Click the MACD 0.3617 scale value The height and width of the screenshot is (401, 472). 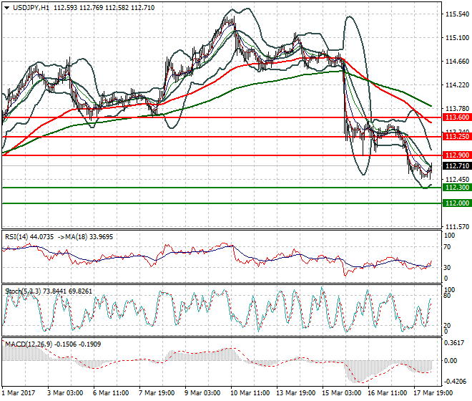[x=455, y=343]
